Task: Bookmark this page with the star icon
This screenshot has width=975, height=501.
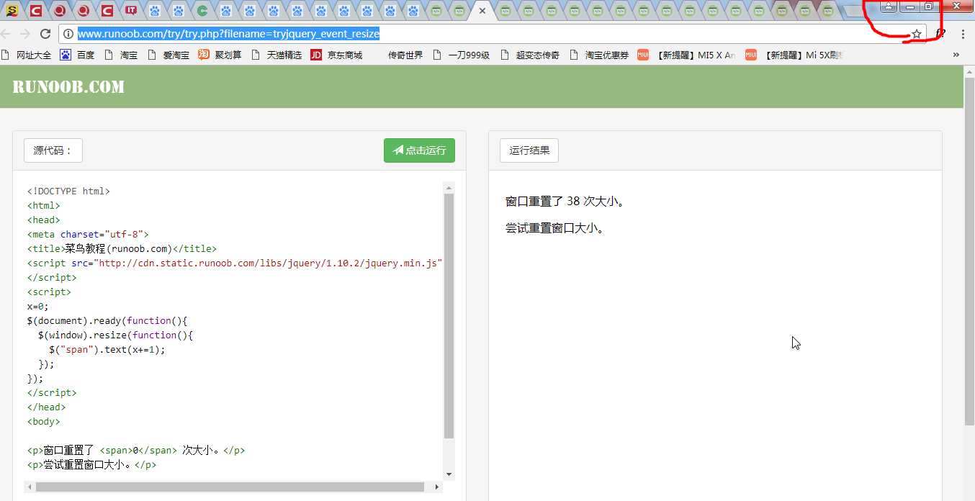Action: (917, 34)
